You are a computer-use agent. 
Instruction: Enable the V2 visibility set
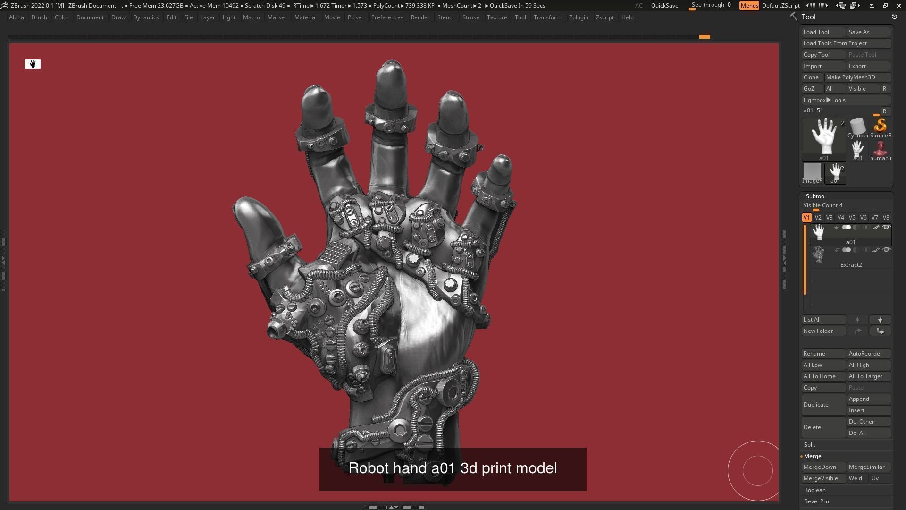coord(818,218)
